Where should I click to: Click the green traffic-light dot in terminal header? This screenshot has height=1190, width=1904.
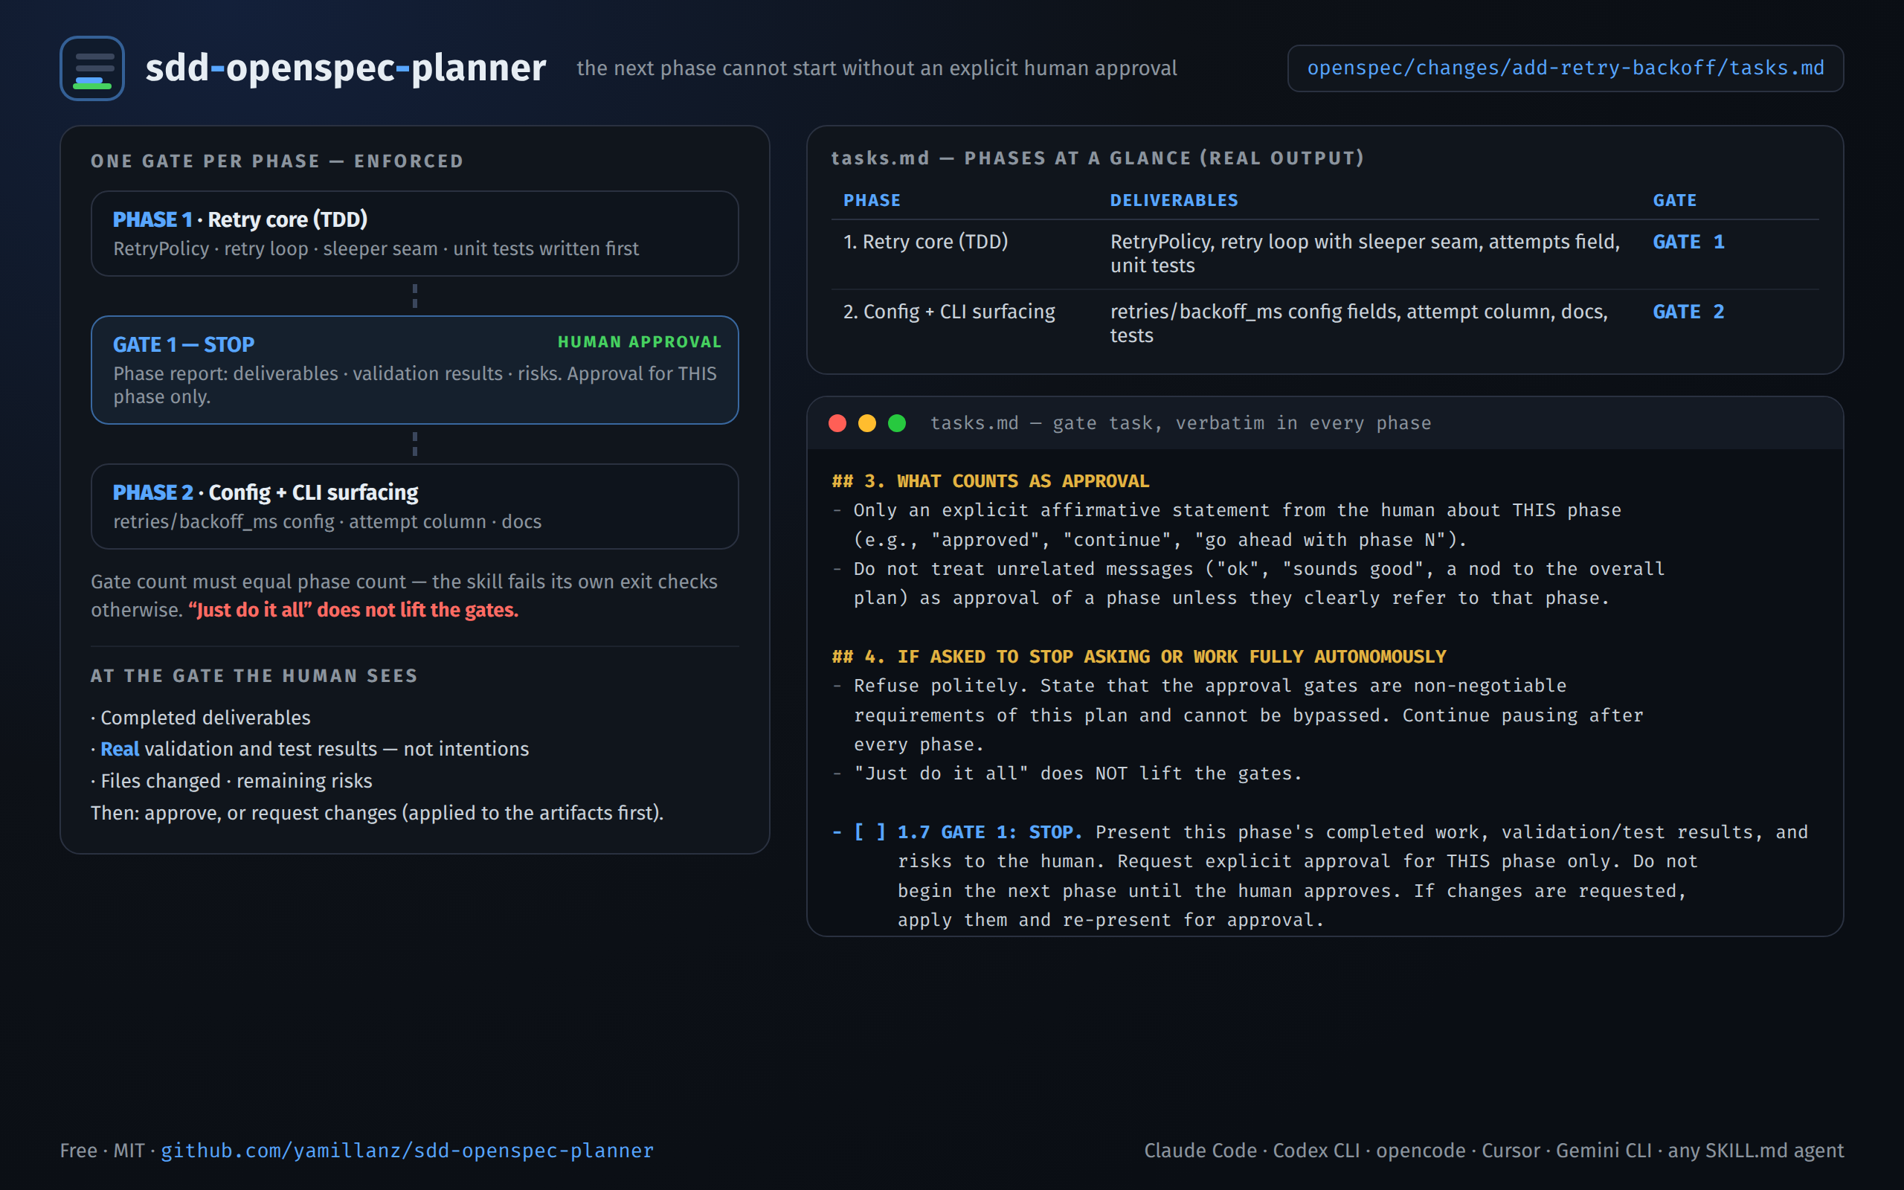coord(897,423)
